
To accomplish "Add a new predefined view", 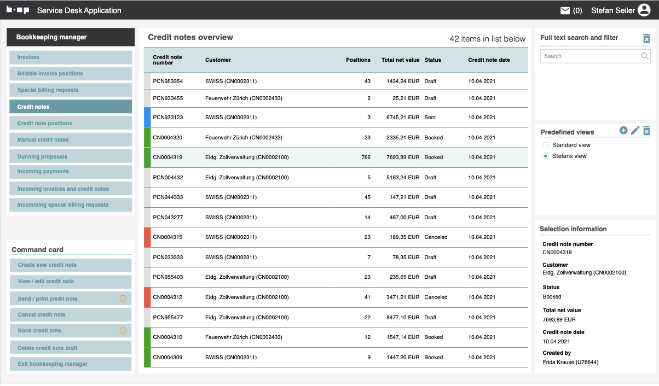I will coord(623,130).
